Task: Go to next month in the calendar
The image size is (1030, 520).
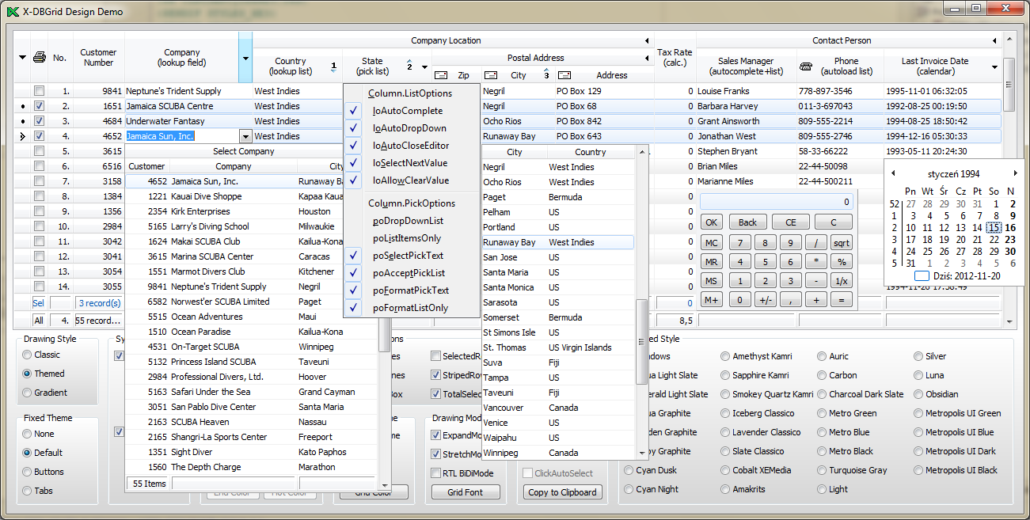Action: 1016,173
